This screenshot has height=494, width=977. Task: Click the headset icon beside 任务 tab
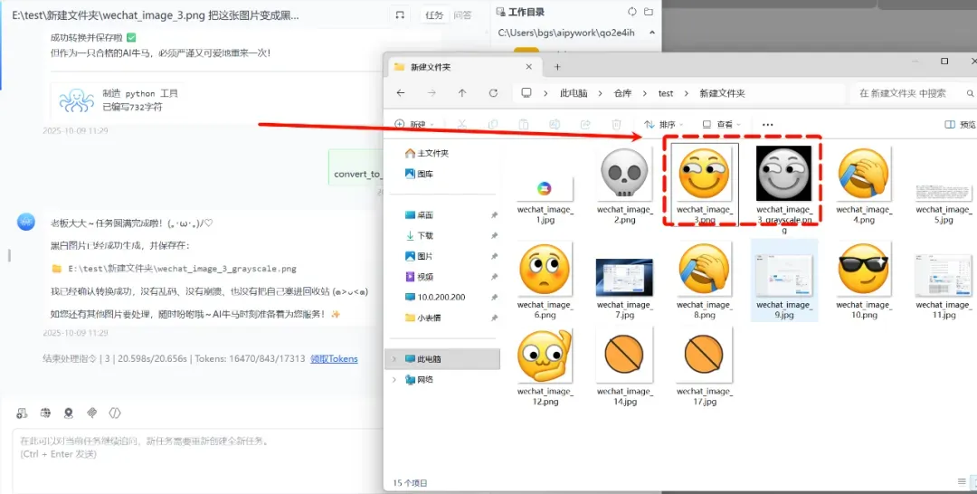(400, 15)
